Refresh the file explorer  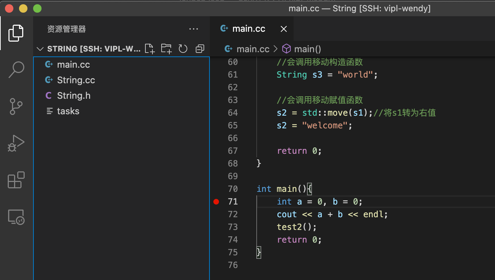(183, 49)
